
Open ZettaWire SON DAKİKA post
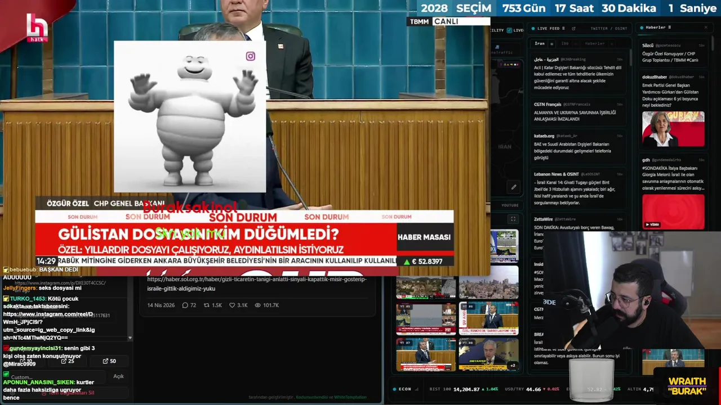[x=578, y=223]
